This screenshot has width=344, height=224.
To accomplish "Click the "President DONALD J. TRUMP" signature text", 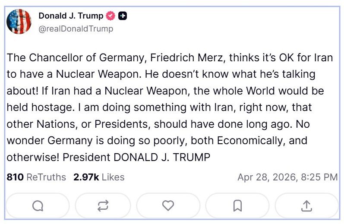I will tap(136, 157).
